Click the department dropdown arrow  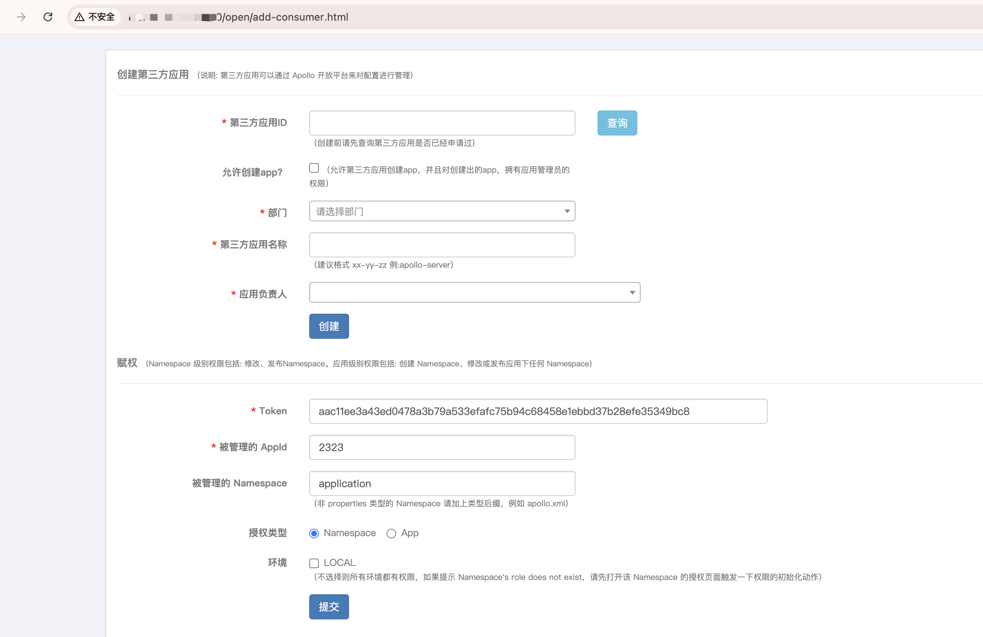pyautogui.click(x=567, y=211)
